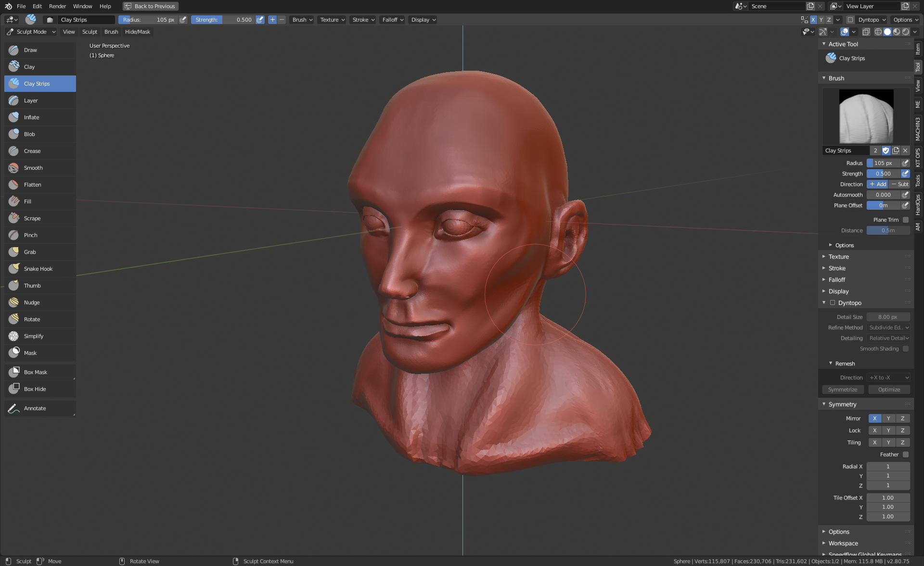Click the Clay Strips brush preview thumbnail
The width and height of the screenshot is (924, 566).
(x=866, y=116)
